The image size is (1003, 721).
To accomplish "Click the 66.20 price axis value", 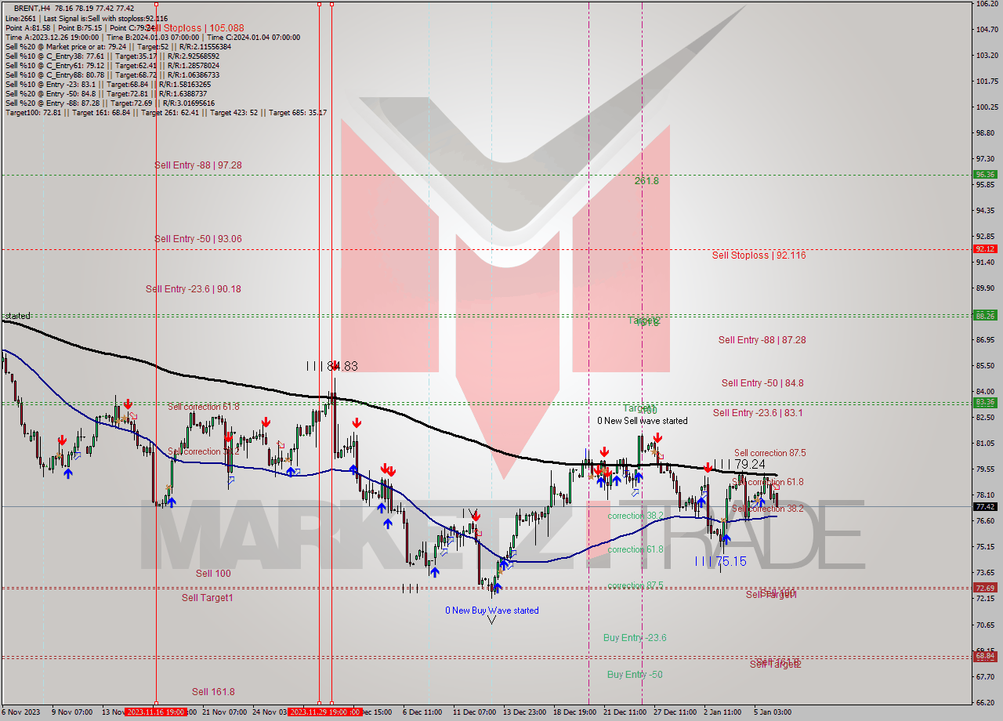I will 987,701.
